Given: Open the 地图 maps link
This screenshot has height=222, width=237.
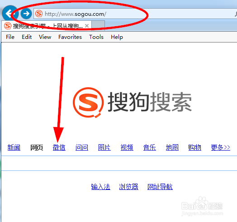Looking at the screenshot, I should tap(172, 147).
